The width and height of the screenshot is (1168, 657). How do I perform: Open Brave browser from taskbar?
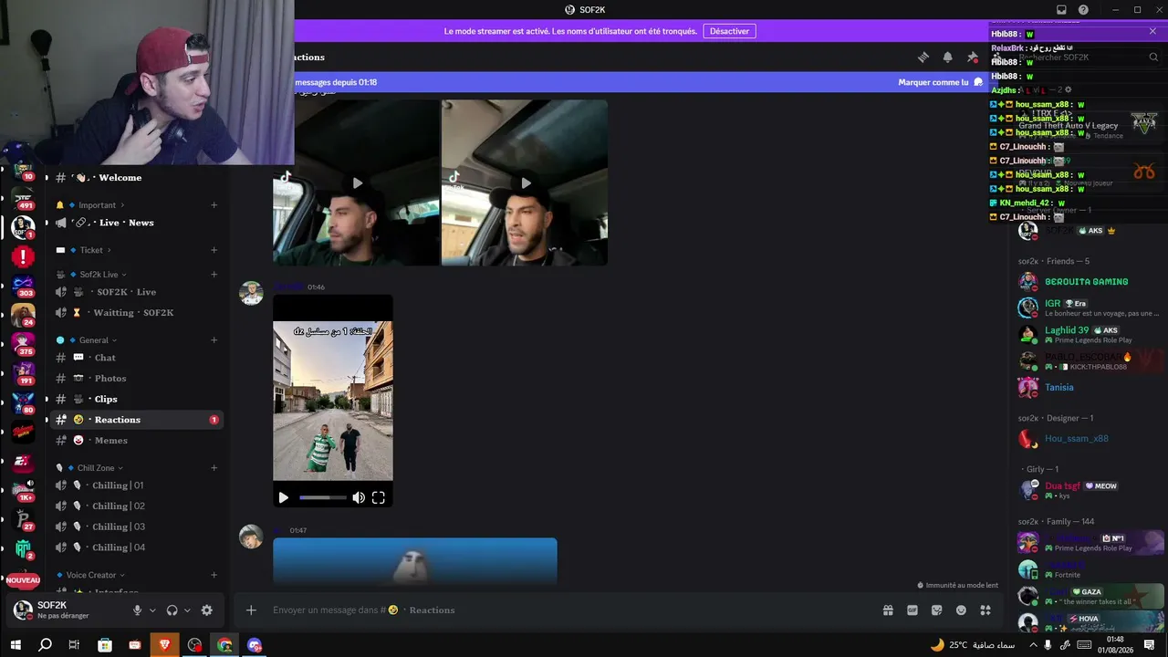164,645
